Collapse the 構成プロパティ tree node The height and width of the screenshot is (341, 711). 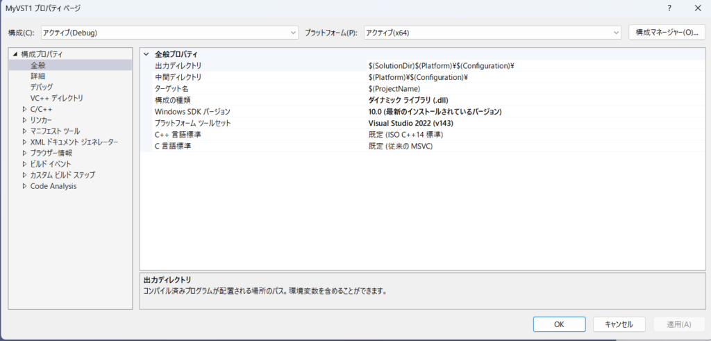pyautogui.click(x=14, y=54)
